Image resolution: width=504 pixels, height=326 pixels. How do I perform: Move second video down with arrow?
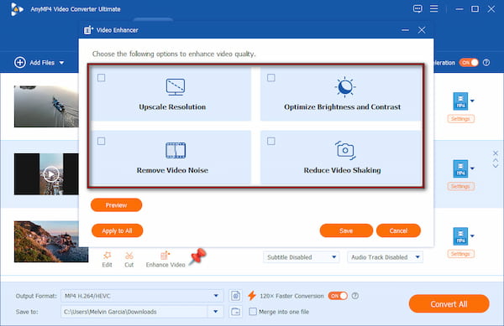pyautogui.click(x=496, y=166)
